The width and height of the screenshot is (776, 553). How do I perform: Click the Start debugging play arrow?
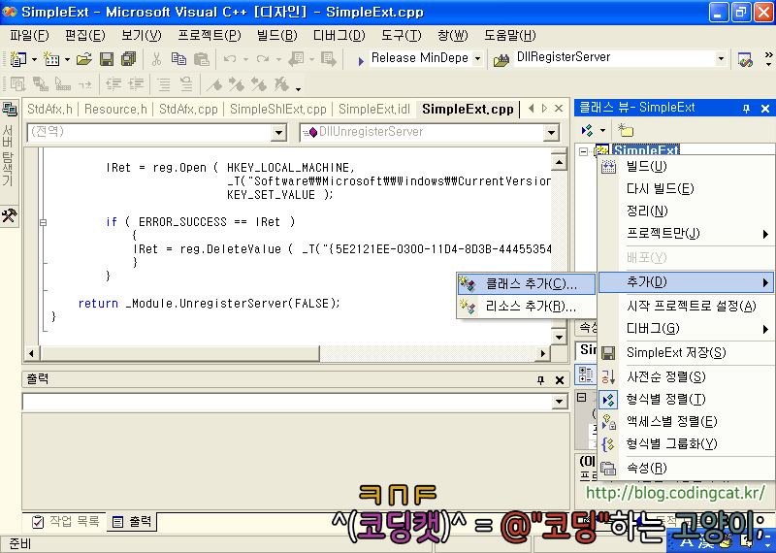pos(361,60)
